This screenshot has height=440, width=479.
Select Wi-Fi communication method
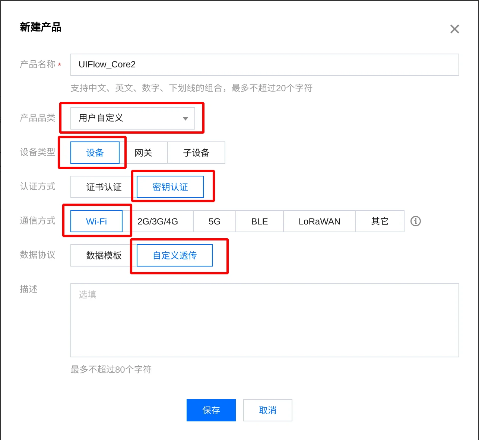[x=96, y=221]
